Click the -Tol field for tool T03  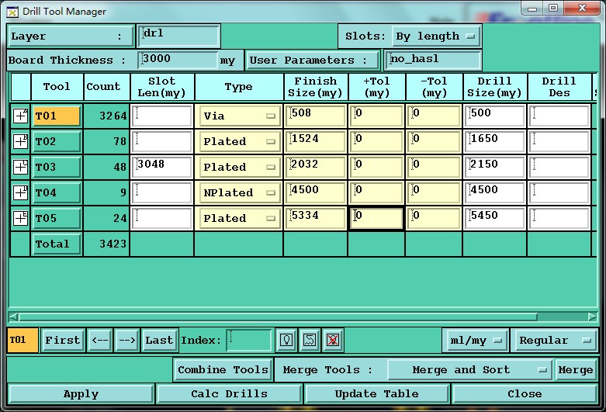pyautogui.click(x=434, y=167)
